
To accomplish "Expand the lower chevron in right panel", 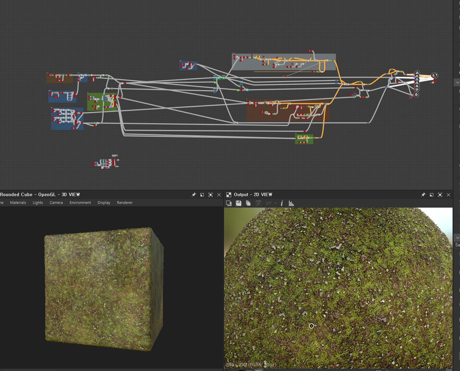I will tap(457, 238).
